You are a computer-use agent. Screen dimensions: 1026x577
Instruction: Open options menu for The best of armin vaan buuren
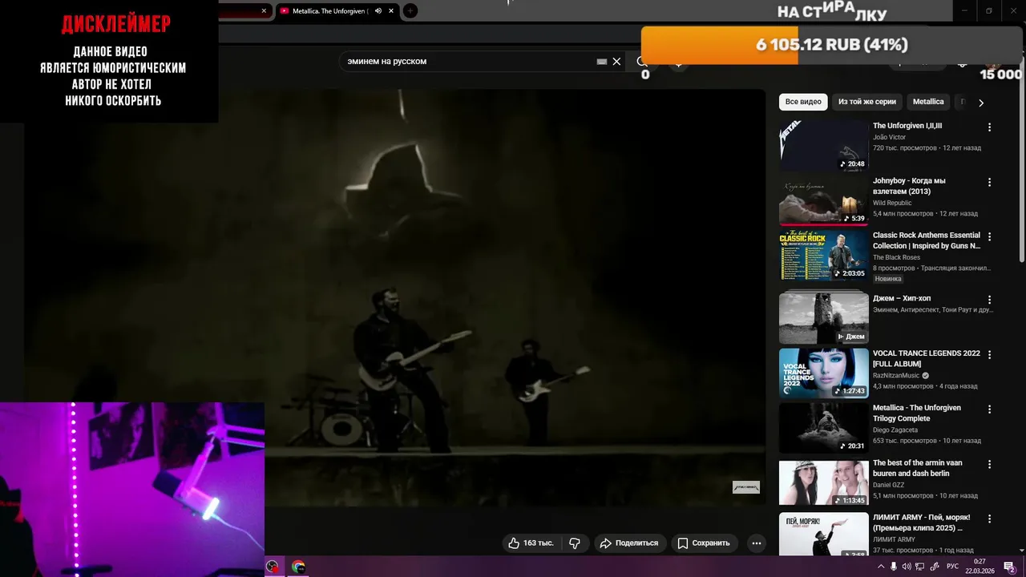[989, 464]
